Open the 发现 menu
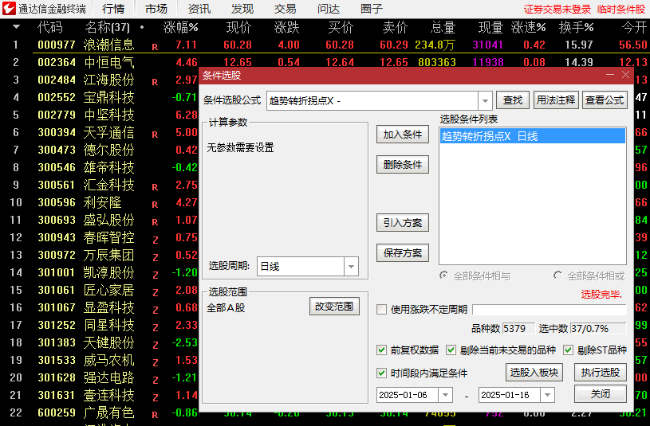The width and height of the screenshot is (650, 426). point(242,9)
